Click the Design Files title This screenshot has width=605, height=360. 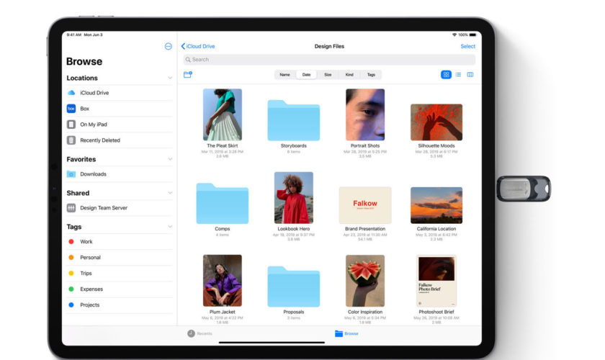329,46
